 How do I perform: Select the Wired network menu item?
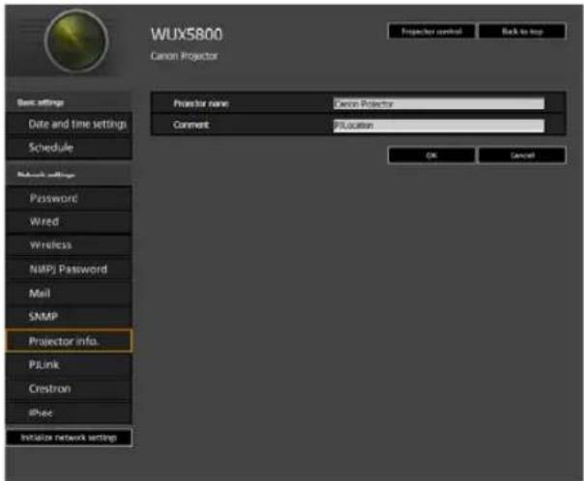coord(69,222)
